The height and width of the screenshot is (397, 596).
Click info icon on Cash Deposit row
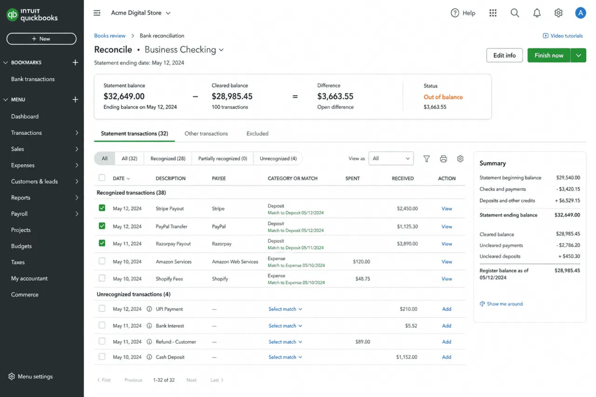[149, 357]
